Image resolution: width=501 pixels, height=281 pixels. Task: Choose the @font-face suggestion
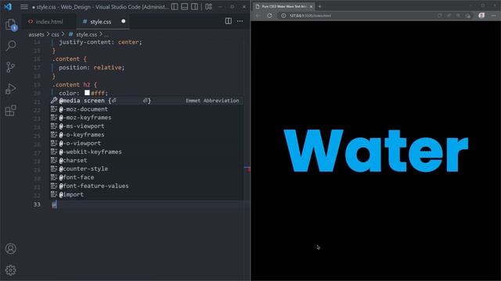[146, 177]
